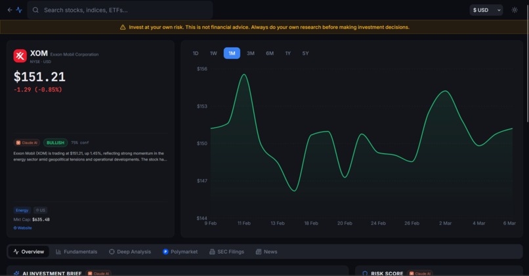Image resolution: width=529 pixels, height=276 pixels.
Task: Click the chart peak near 11 Feb
Action: tap(244, 75)
